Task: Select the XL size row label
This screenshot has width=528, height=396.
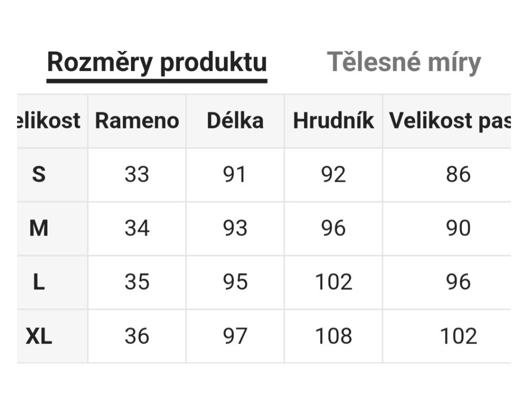Action: point(39,336)
